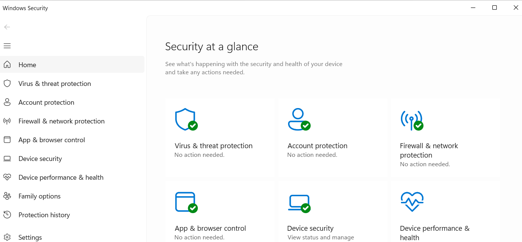Click the Device performance heart tile icon
This screenshot has width=522, height=242.
pos(412,201)
